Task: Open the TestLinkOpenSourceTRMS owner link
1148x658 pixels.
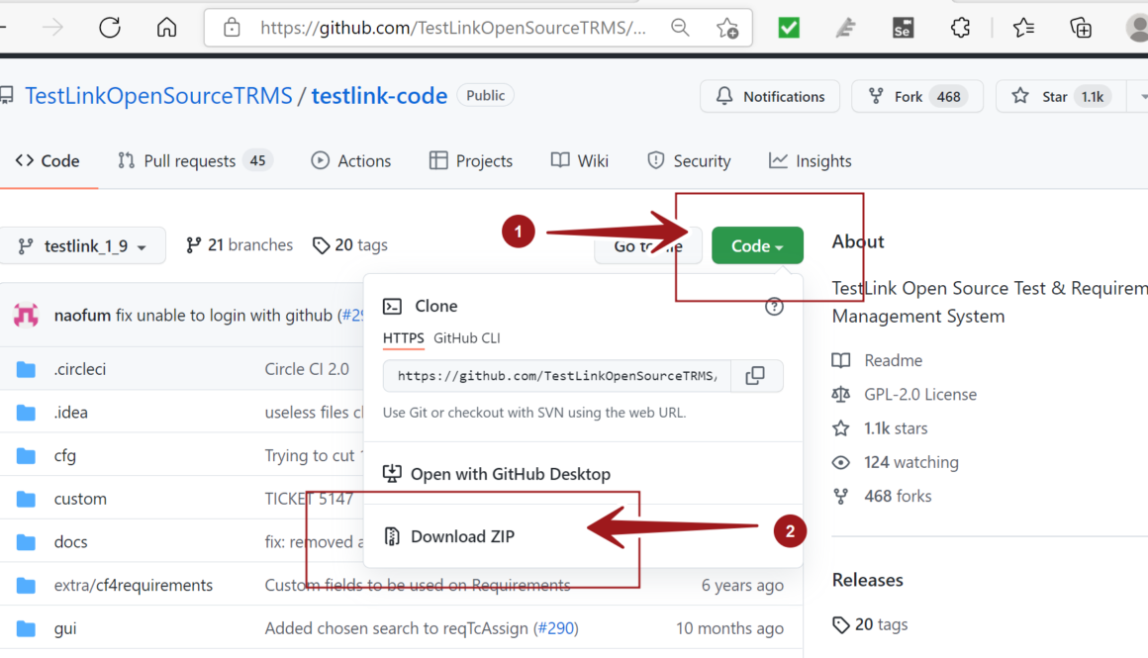Action: (x=158, y=96)
